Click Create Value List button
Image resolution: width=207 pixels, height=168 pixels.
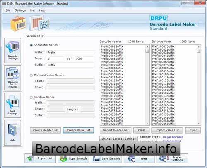(x=79, y=130)
